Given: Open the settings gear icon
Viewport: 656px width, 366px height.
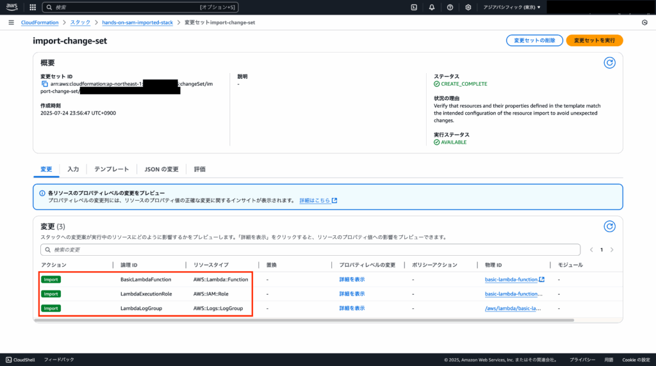Looking at the screenshot, I should pyautogui.click(x=468, y=7).
